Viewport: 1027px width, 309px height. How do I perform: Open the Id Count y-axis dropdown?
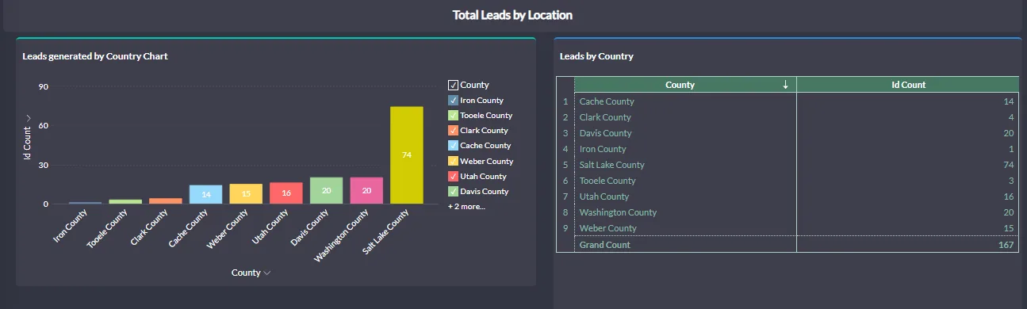(x=27, y=137)
